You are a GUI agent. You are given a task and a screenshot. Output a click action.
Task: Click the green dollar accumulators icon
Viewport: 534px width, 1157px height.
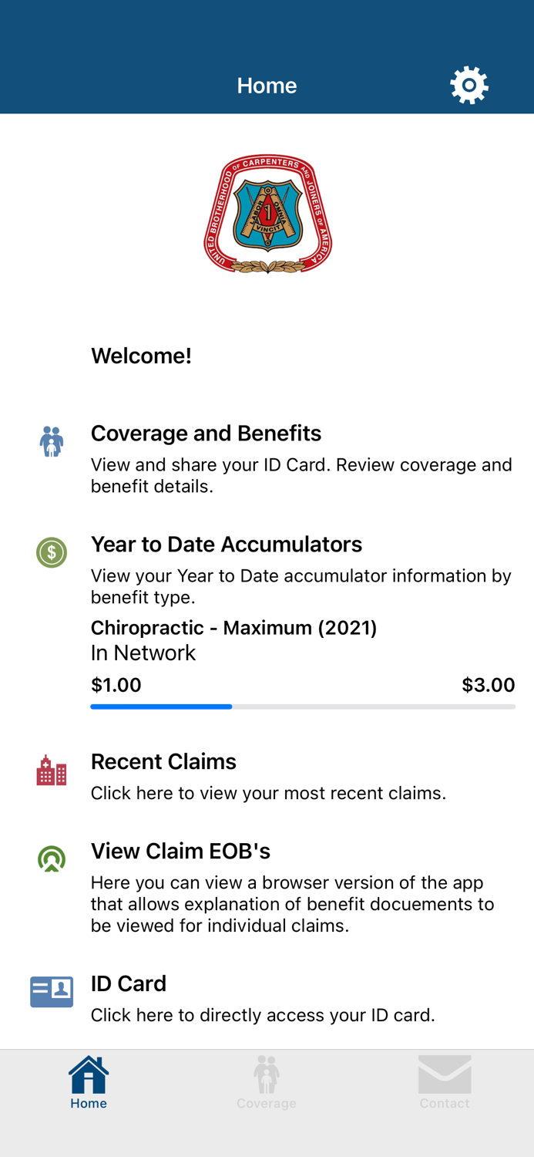[x=51, y=552]
